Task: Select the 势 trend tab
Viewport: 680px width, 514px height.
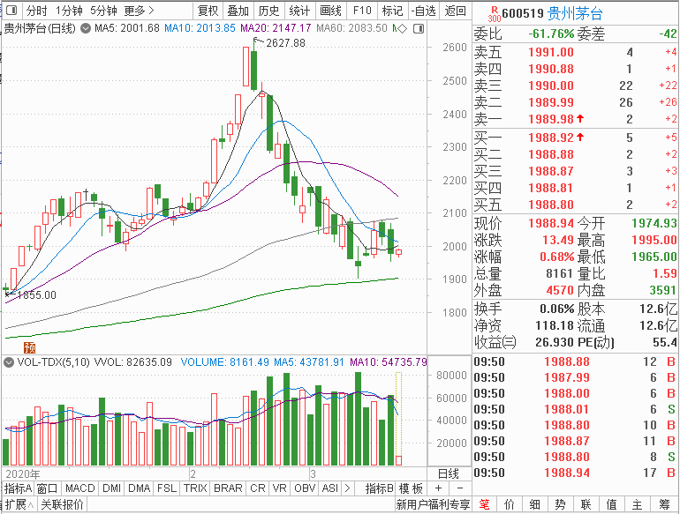Action: [560, 504]
